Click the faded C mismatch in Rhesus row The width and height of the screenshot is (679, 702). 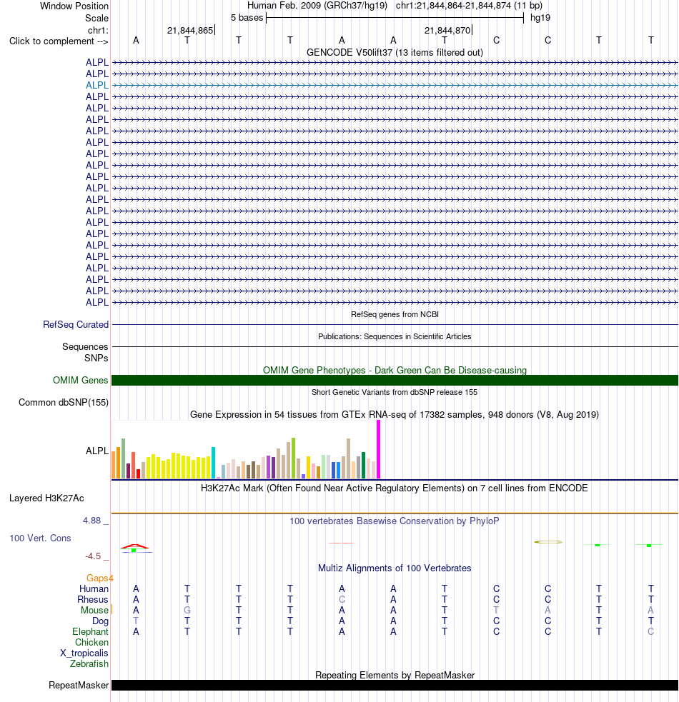point(342,599)
